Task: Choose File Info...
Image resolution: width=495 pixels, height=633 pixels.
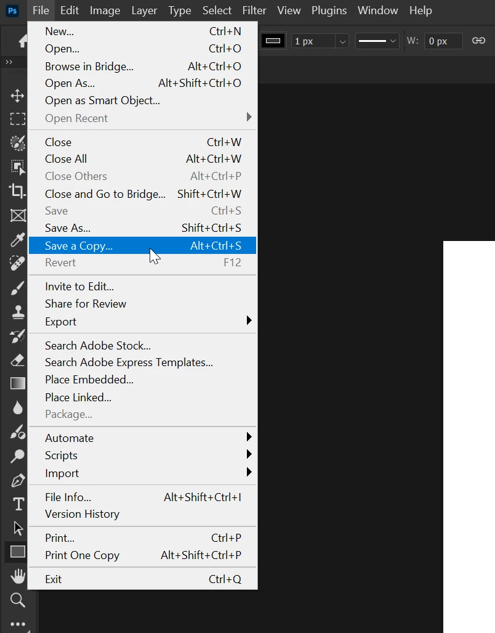Action: click(143, 497)
